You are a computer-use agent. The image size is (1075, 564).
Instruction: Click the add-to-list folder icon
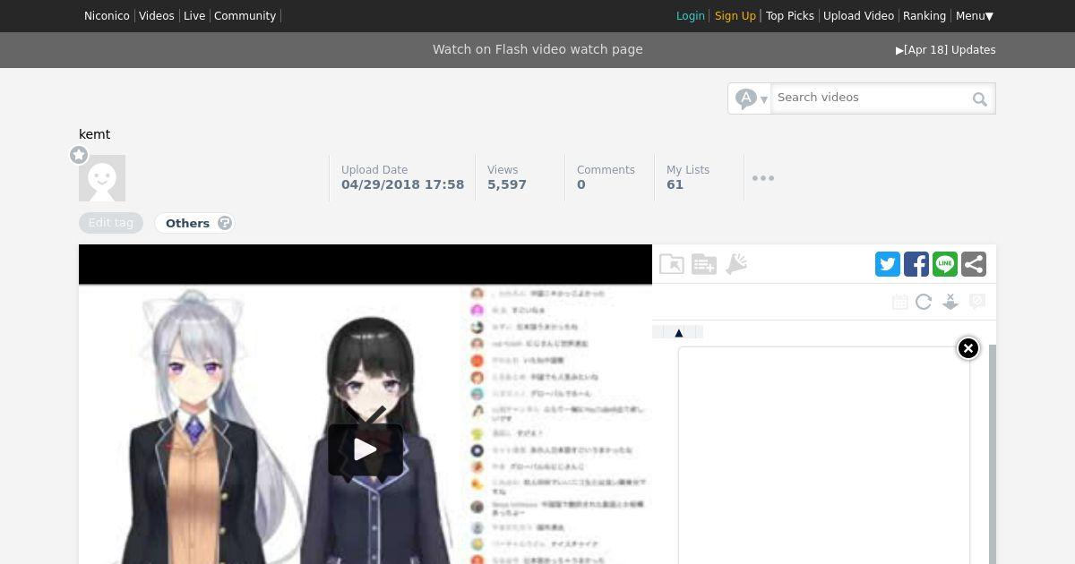coord(704,264)
